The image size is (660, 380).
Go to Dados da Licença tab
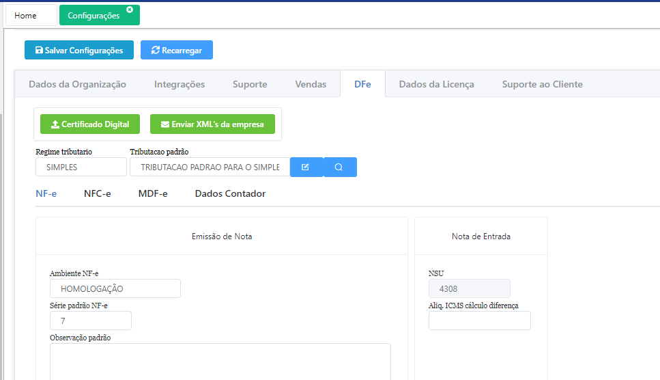click(436, 84)
